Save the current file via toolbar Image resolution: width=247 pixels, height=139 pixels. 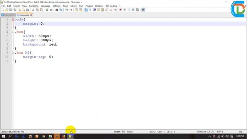pyautogui.click(x=11, y=10)
